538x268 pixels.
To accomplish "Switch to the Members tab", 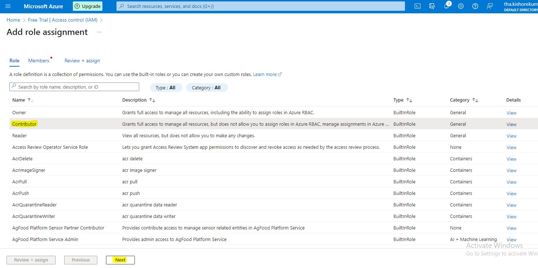I will (39, 61).
